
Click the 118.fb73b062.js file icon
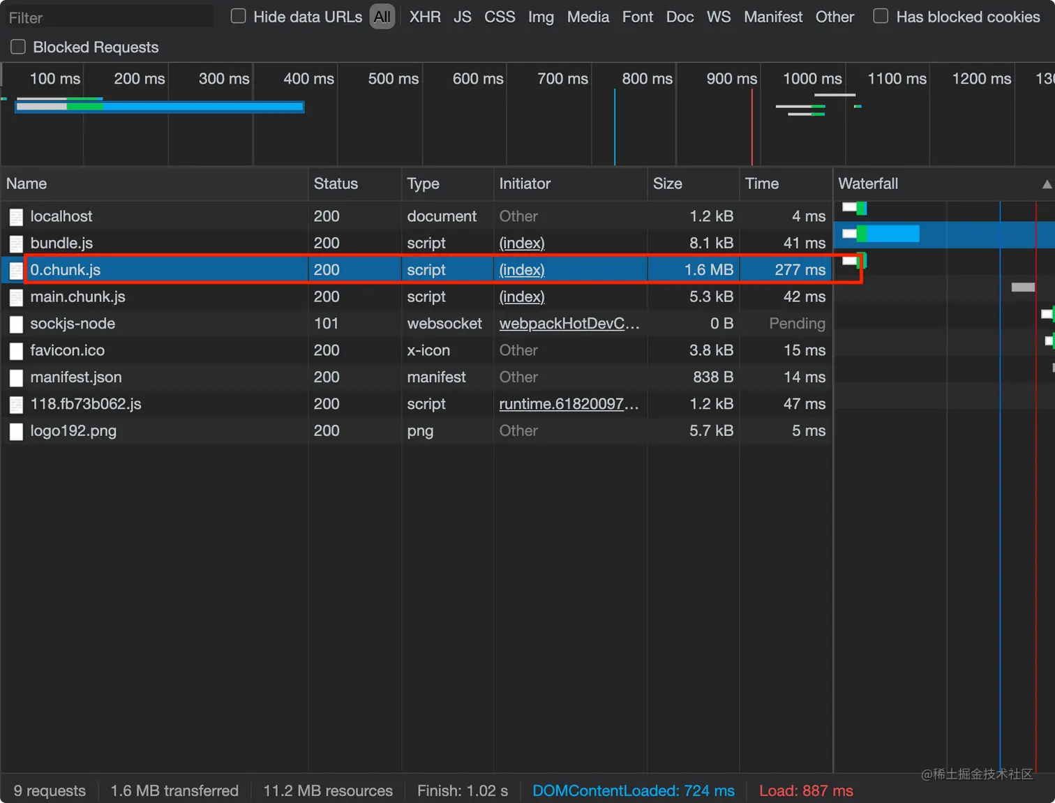coord(16,405)
